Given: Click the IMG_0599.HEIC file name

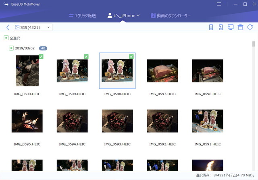Looking at the screenshot, I should coord(72,94).
